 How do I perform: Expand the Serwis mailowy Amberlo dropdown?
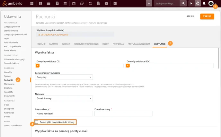(x=64, y=77)
